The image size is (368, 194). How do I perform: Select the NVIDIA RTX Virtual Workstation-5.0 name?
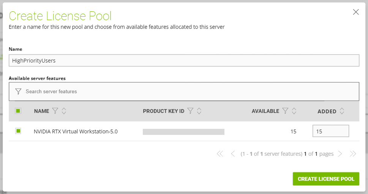point(76,132)
